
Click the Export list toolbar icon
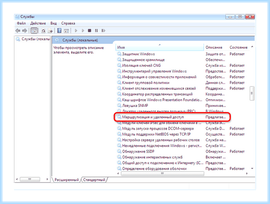pos(50,31)
